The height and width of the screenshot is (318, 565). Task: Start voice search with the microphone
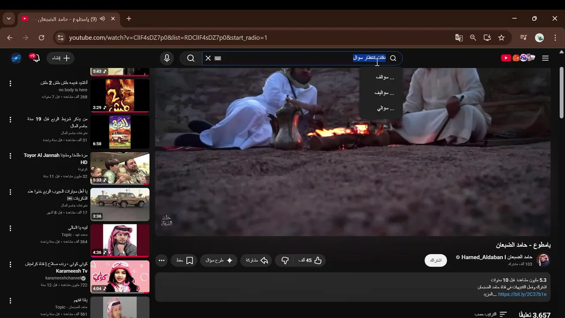coord(167,58)
